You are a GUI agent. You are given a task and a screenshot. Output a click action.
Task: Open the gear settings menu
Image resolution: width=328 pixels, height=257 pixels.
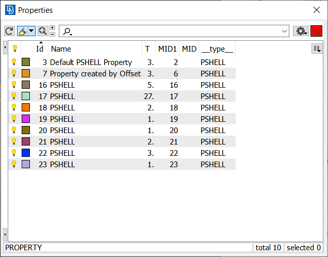(301, 31)
